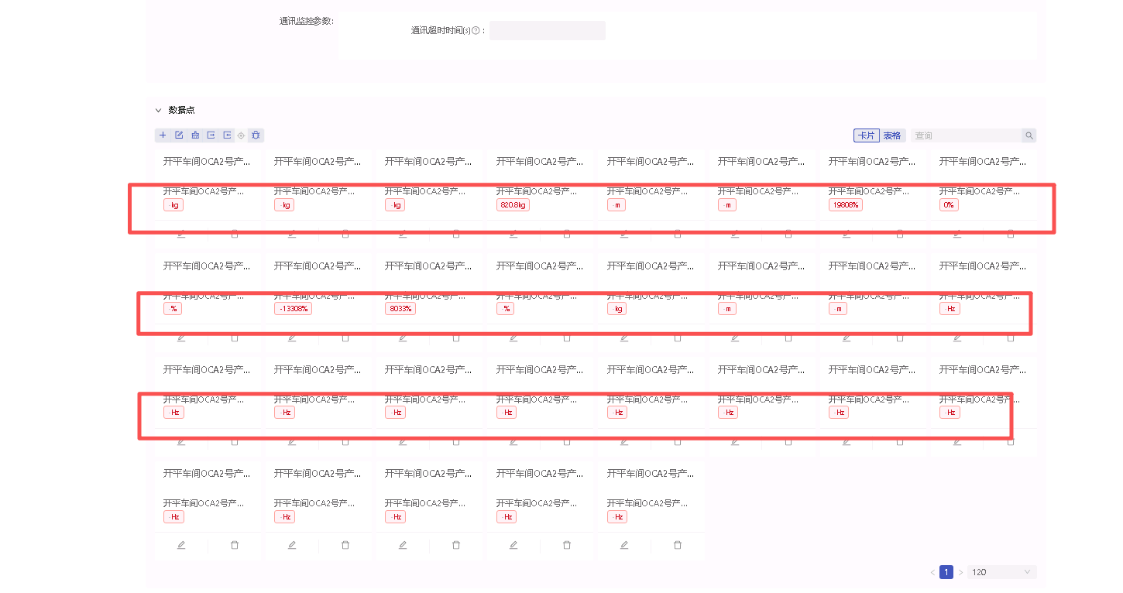Delete the card showing 820.8kg
The height and width of the screenshot is (593, 1123).
click(x=567, y=233)
